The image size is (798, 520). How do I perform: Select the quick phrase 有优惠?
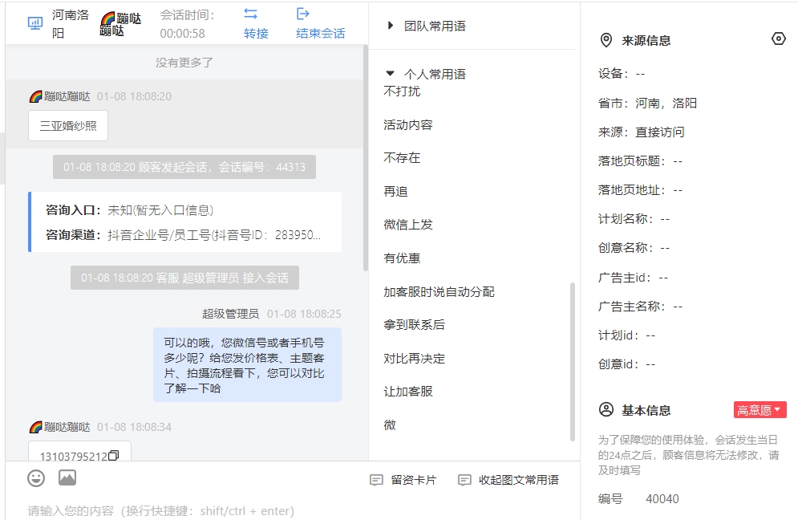click(402, 258)
